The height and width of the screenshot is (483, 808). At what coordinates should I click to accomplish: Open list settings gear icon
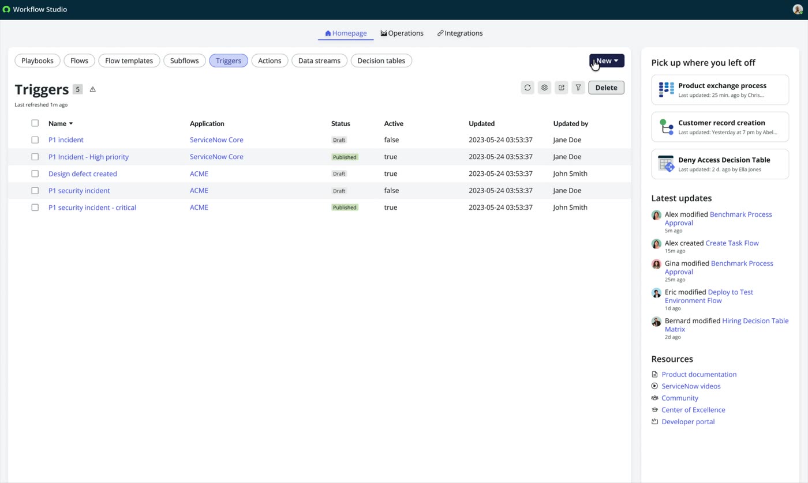(544, 88)
